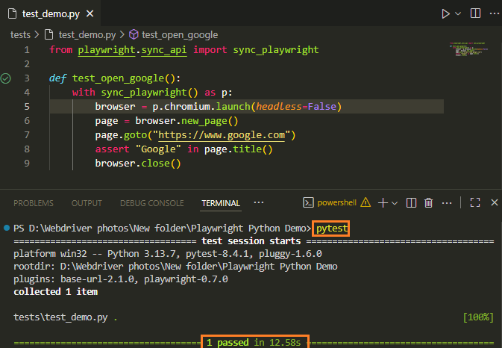Select the TERMINAL panel tab
The width and height of the screenshot is (502, 348).
coord(221,203)
